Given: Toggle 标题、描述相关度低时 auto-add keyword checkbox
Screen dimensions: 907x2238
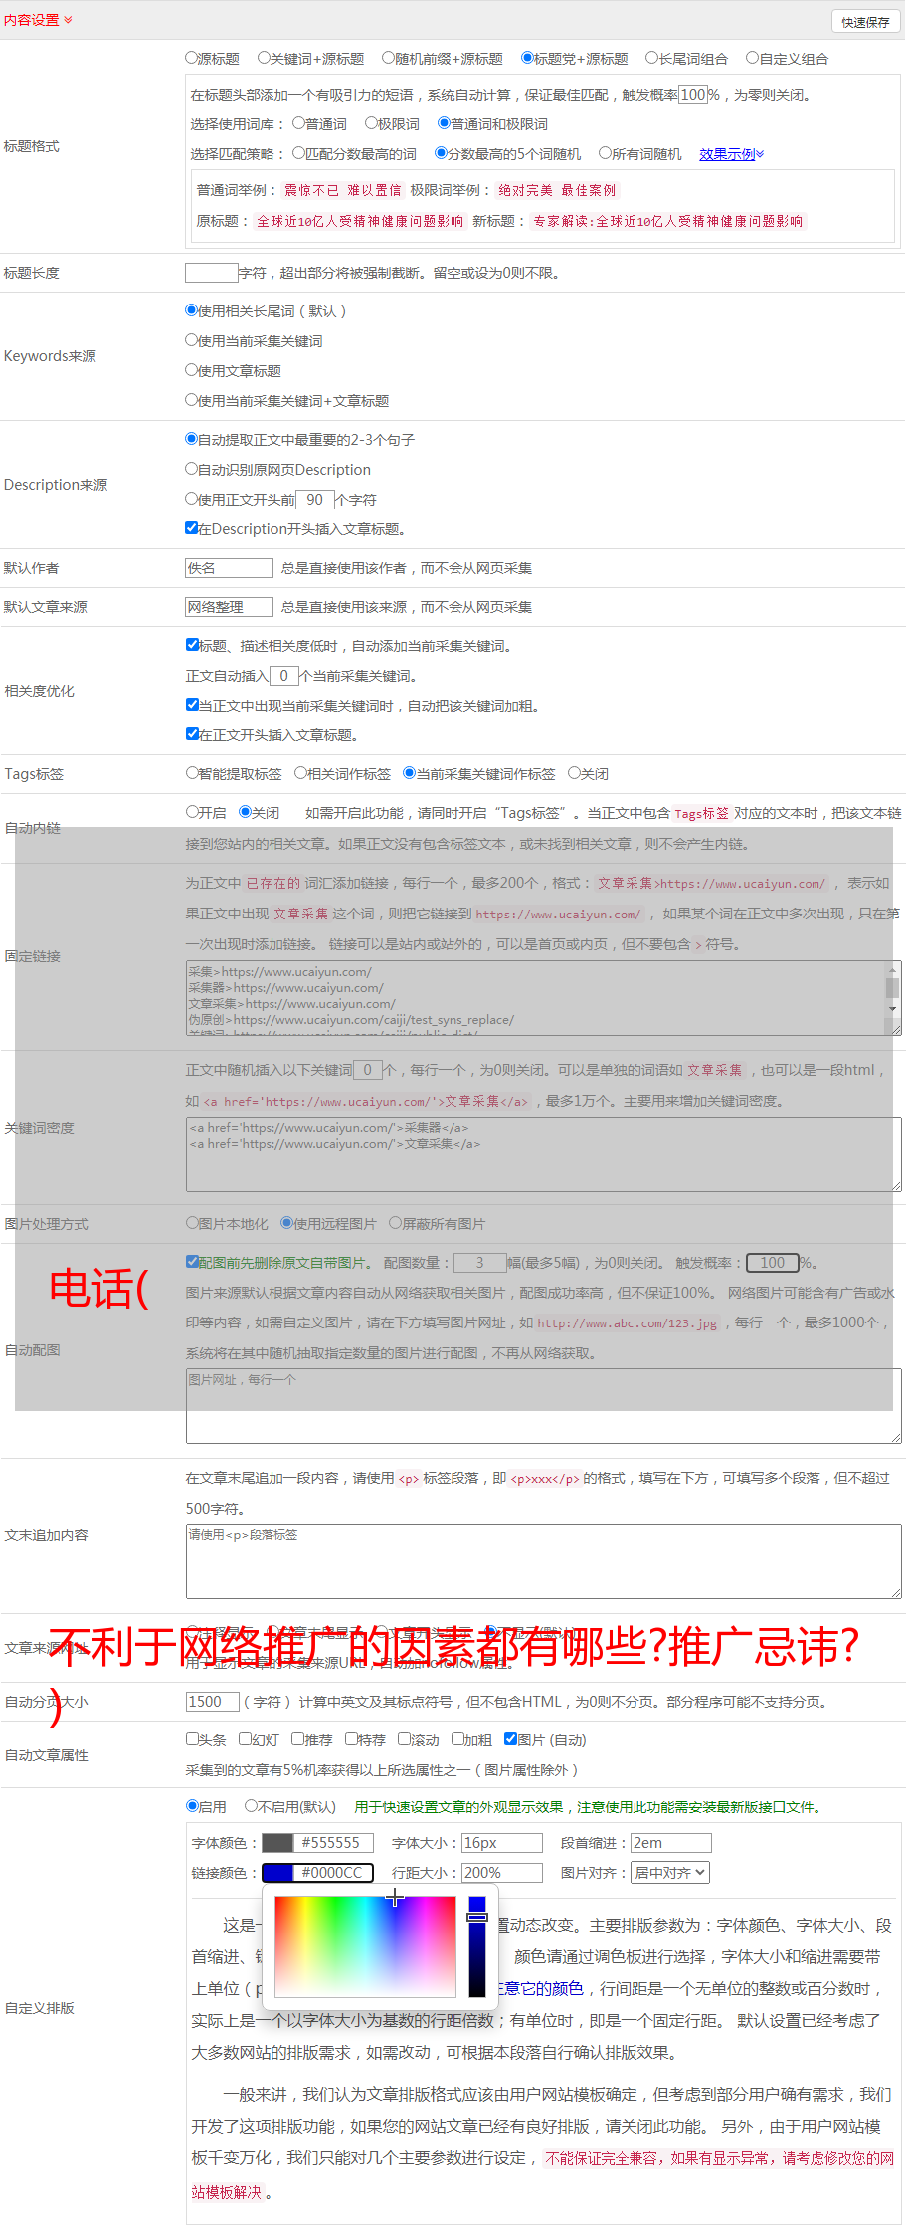Looking at the screenshot, I should 192,646.
